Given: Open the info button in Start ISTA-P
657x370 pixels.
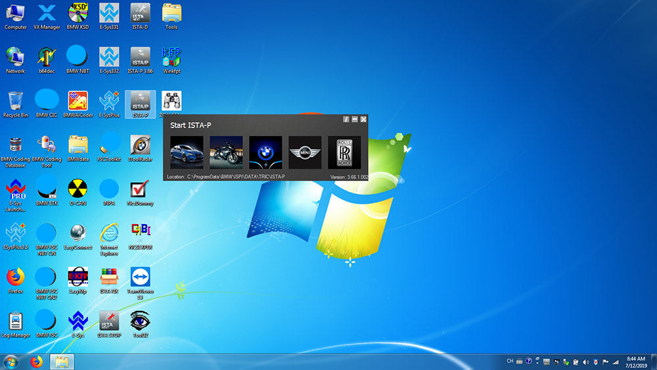Looking at the screenshot, I should tap(346, 119).
